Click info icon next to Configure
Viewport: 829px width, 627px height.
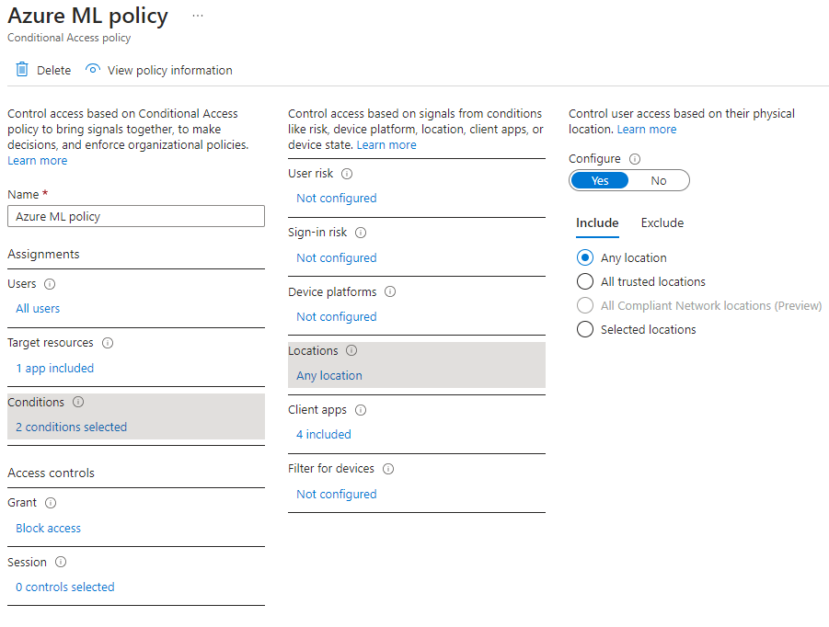click(635, 159)
